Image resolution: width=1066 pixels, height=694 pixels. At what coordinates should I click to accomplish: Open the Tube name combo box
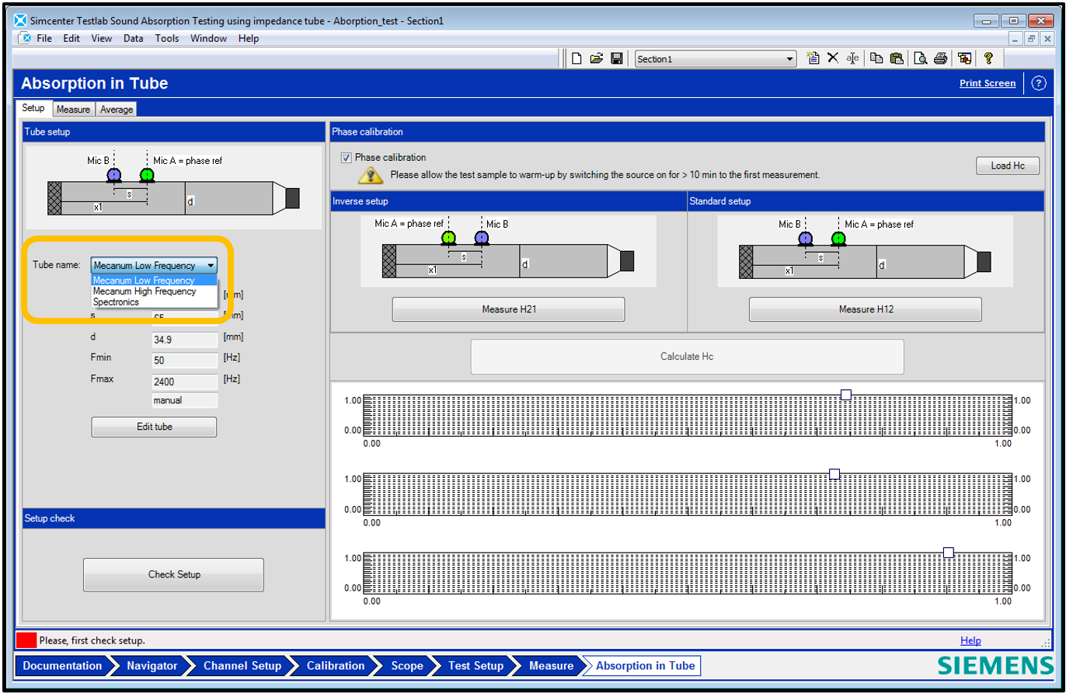tap(154, 265)
